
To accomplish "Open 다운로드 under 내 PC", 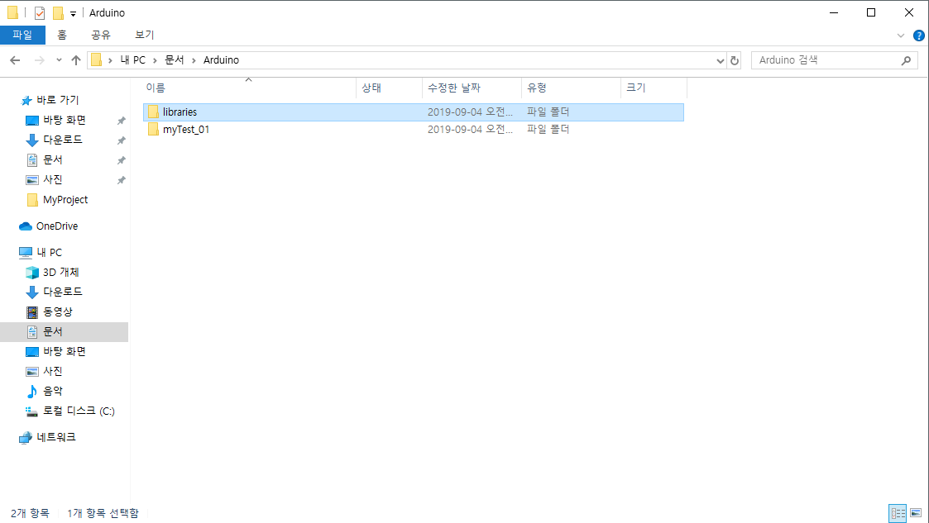I will (x=62, y=292).
